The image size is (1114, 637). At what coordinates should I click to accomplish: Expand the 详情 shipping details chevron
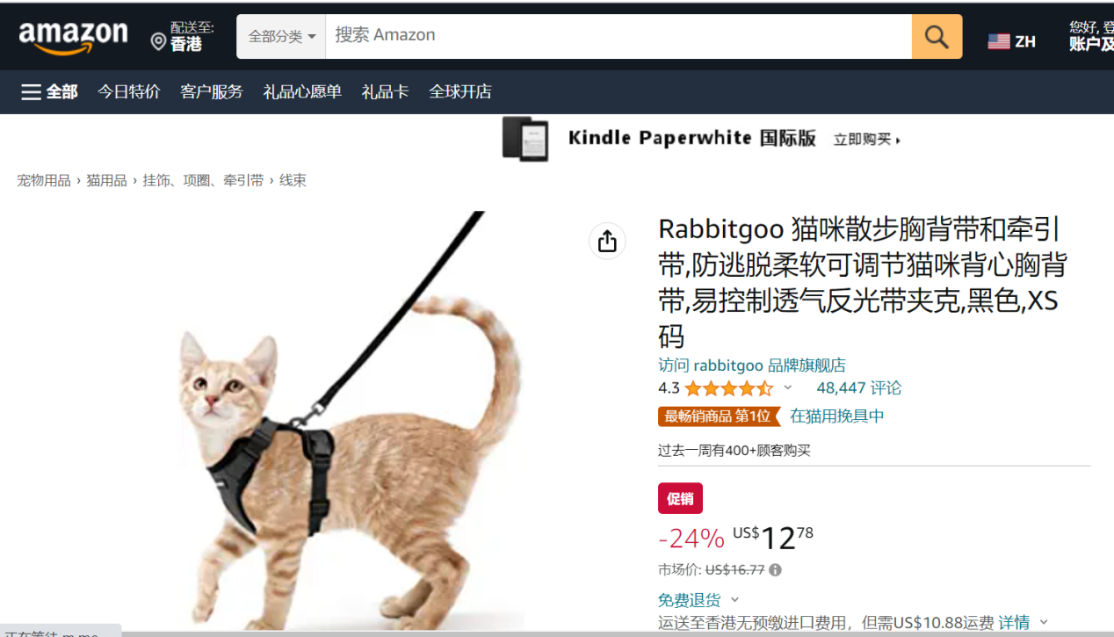1044,622
